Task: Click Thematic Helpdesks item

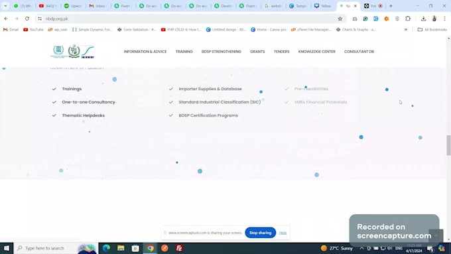Action: pyautogui.click(x=83, y=115)
